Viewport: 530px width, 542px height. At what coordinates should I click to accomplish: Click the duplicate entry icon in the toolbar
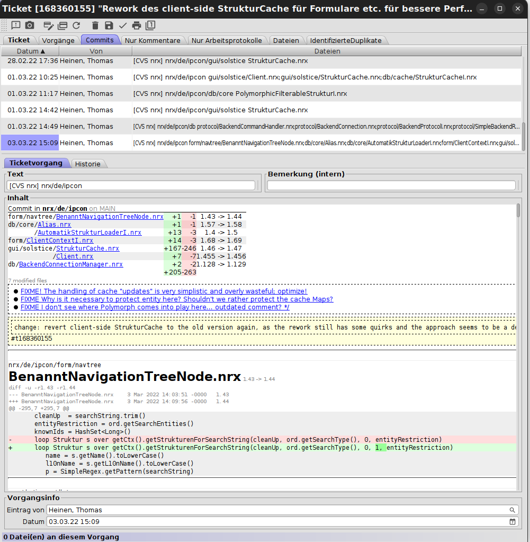click(x=62, y=25)
